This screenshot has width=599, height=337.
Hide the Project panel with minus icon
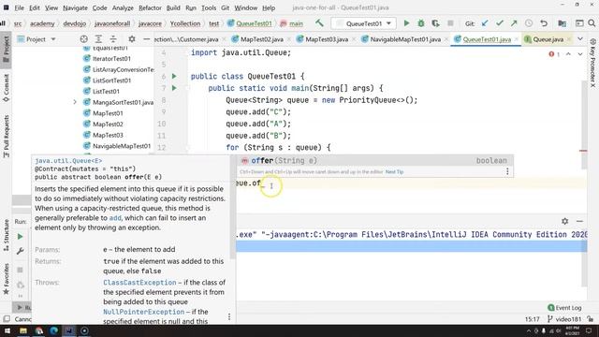click(146, 39)
